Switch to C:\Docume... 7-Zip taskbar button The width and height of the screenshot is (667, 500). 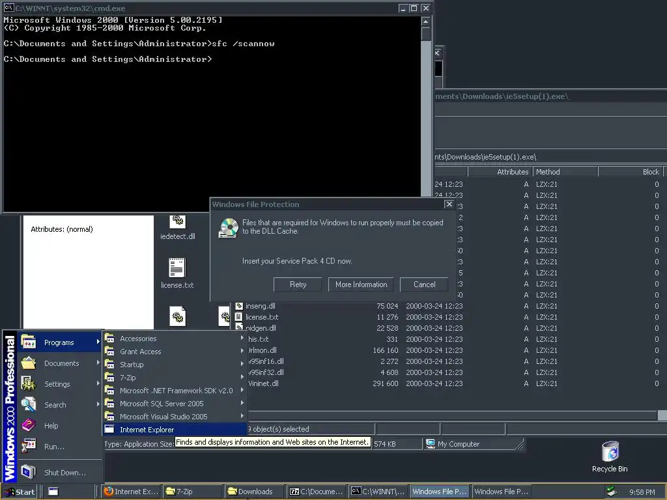pos(316,492)
